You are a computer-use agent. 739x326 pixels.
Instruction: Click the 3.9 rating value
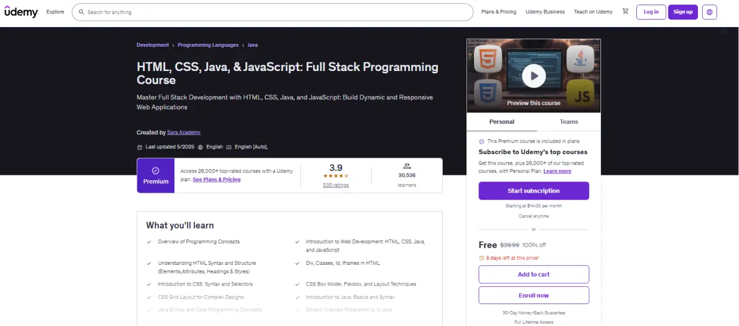pyautogui.click(x=336, y=167)
